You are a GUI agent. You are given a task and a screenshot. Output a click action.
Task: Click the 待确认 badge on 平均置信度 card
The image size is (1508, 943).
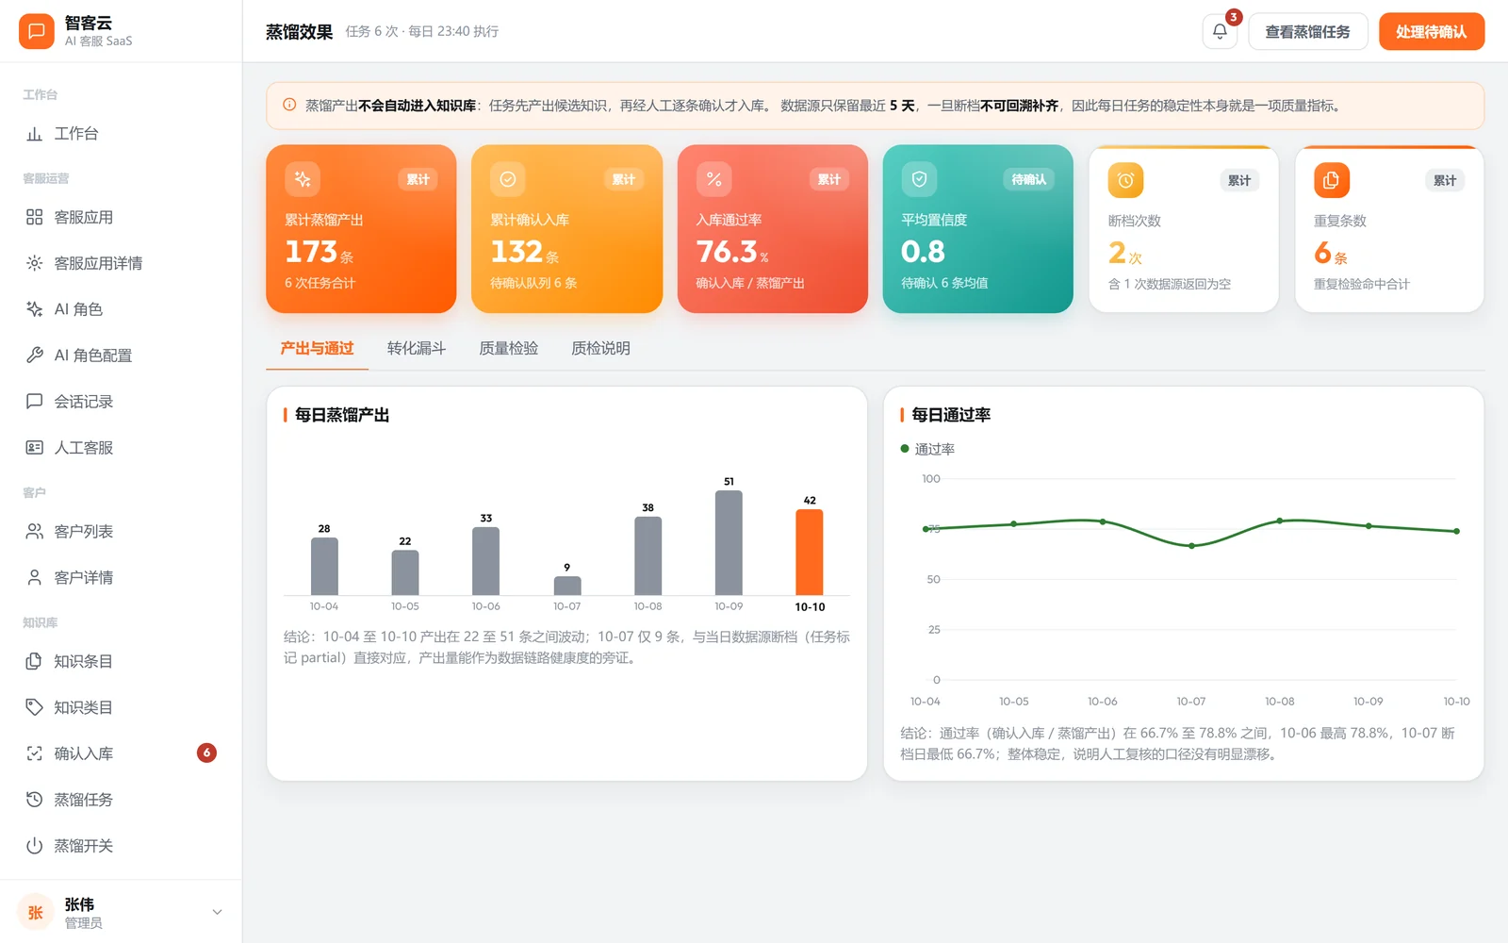click(1028, 179)
